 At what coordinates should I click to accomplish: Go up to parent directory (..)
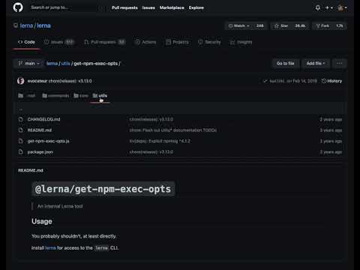(x=21, y=109)
